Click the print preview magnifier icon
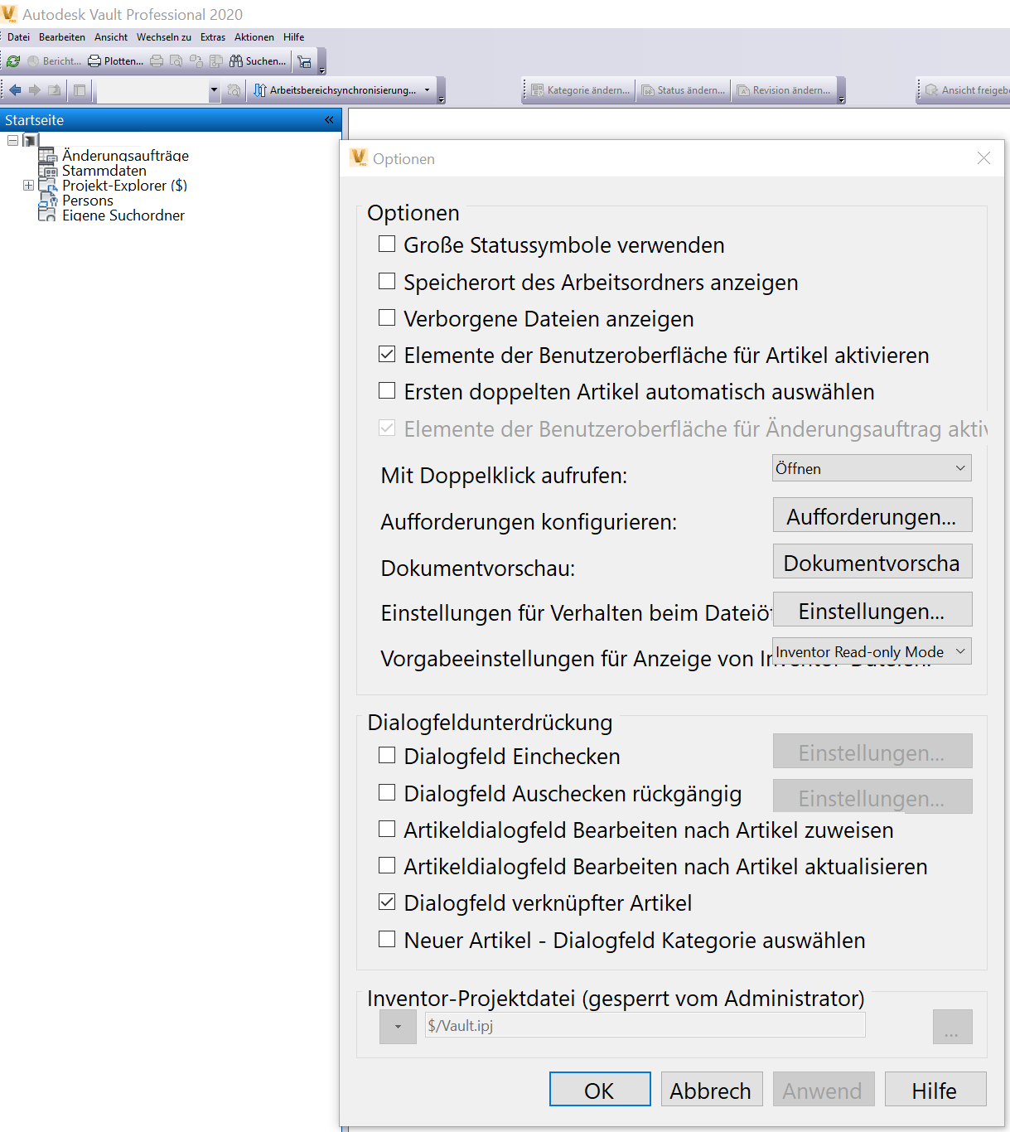The height and width of the screenshot is (1132, 1010). pyautogui.click(x=176, y=61)
